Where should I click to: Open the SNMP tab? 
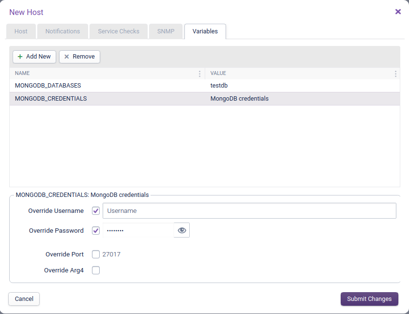[x=166, y=31]
